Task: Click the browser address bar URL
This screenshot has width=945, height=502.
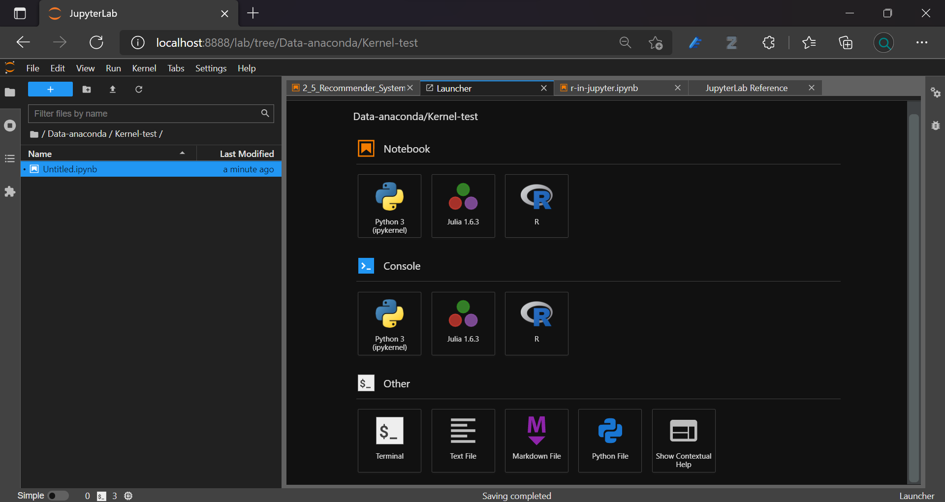Action: click(287, 43)
